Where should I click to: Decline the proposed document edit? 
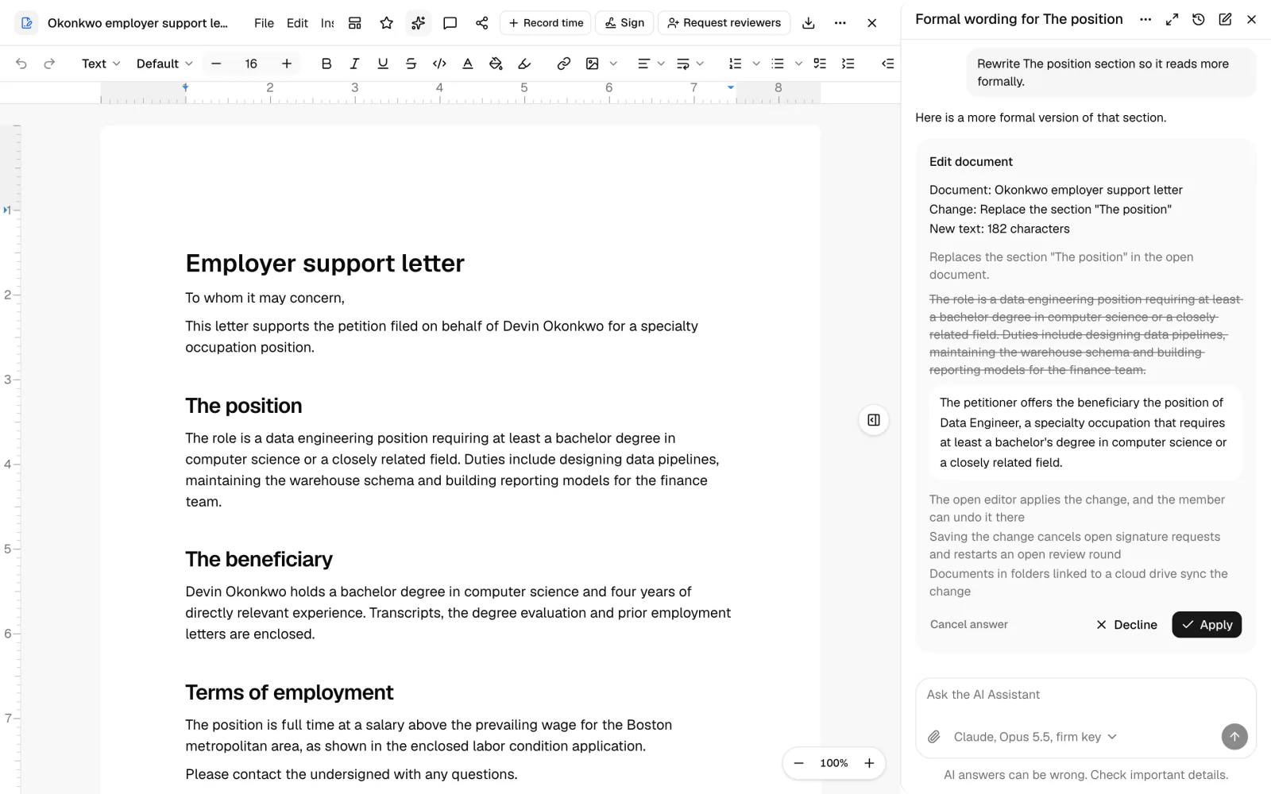point(1126,625)
